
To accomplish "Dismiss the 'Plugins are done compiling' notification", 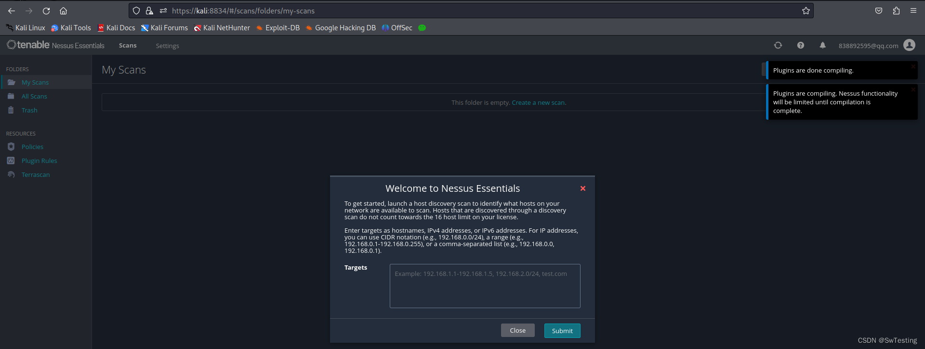I will tap(913, 66).
